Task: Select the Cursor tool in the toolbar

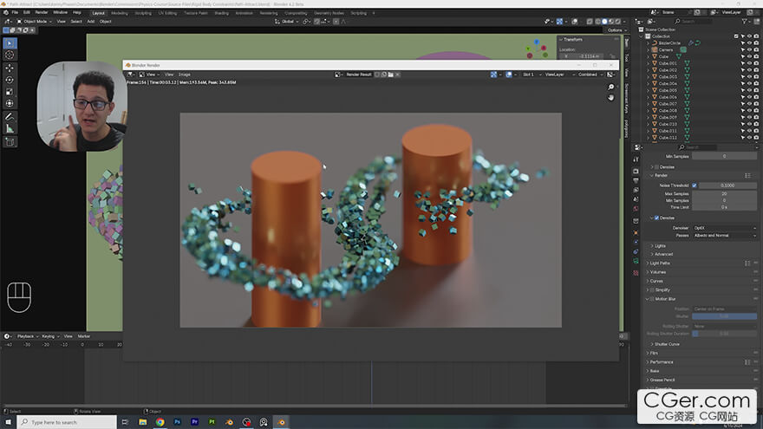Action: point(10,55)
